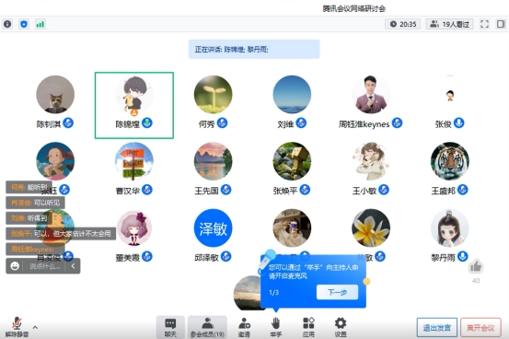
Task: Open the 19人看过 viewer list
Action: coord(449,24)
